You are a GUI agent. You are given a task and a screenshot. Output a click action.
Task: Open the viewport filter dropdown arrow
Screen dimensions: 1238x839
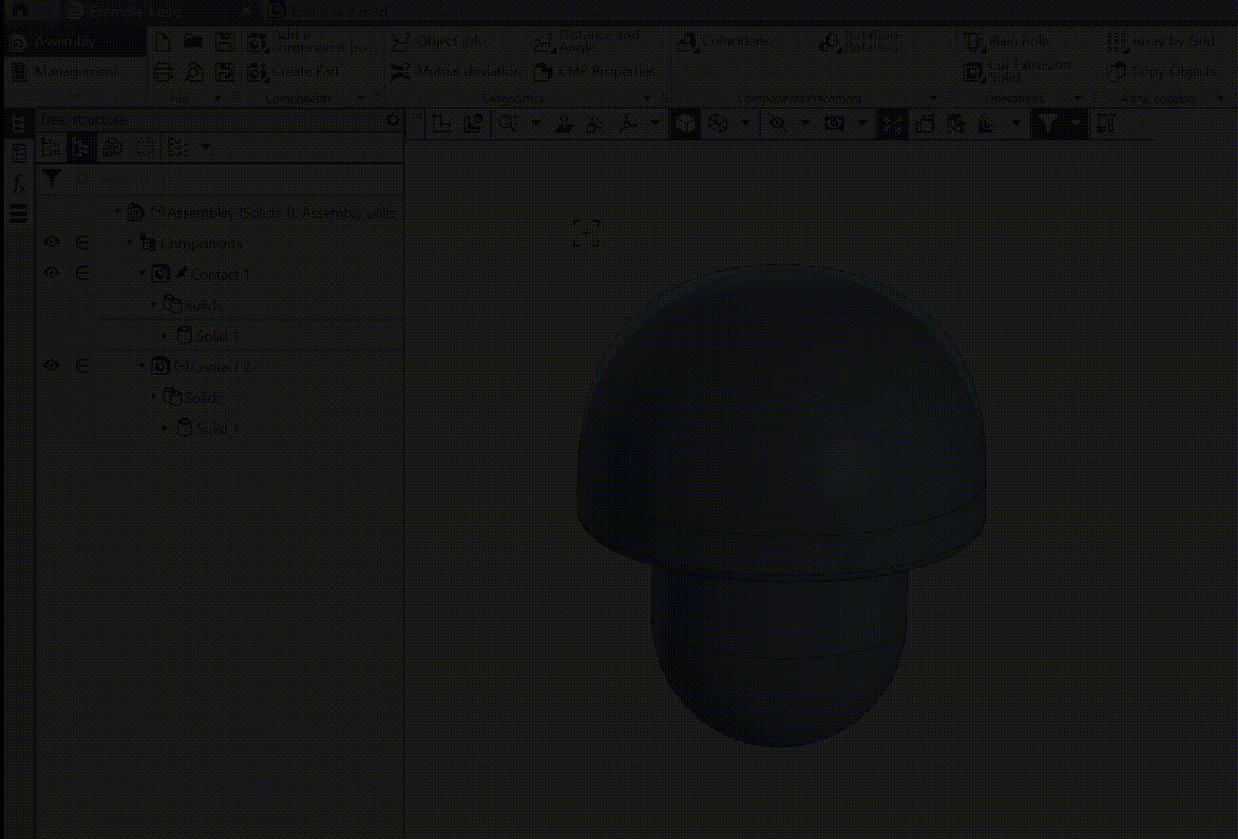point(1076,123)
